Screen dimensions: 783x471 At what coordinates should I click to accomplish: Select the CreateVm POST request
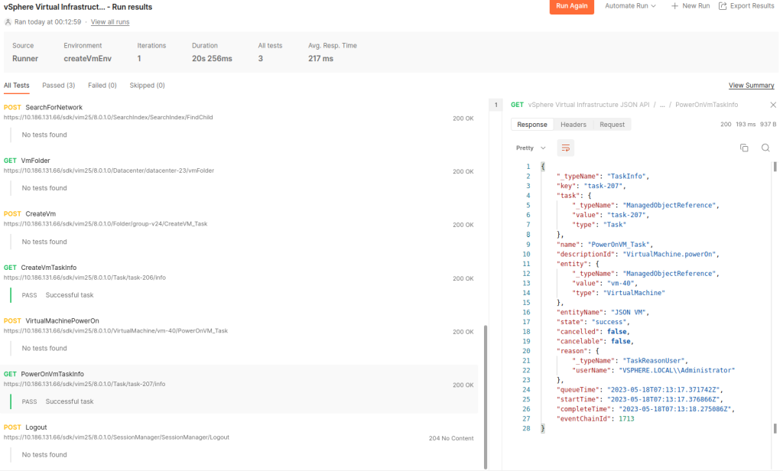40,214
